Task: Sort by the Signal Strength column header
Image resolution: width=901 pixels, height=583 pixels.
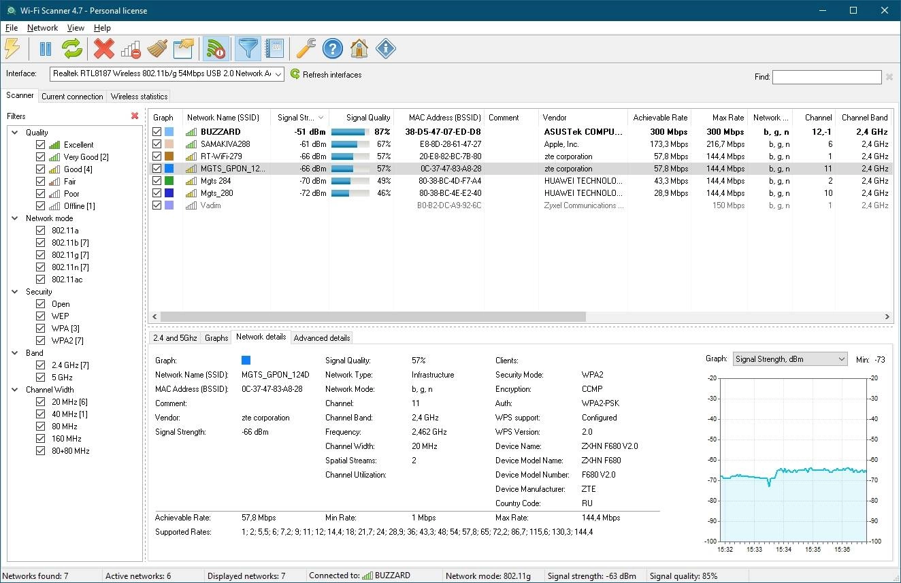Action: pos(299,118)
